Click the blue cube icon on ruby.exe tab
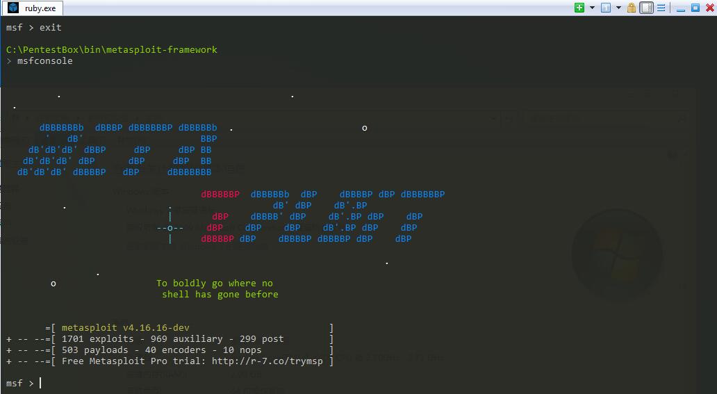The height and width of the screenshot is (394, 717). coord(13,8)
